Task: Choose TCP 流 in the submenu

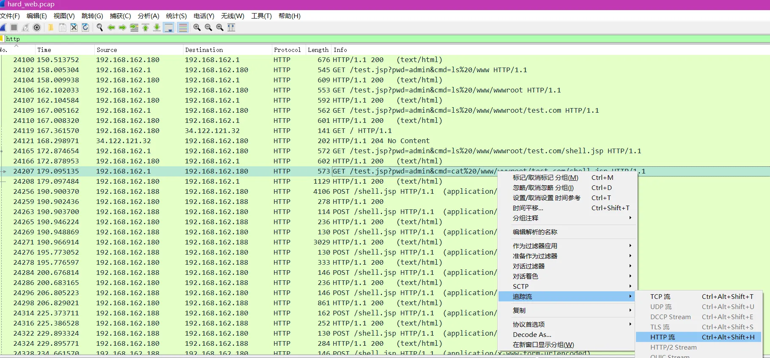Action: click(x=660, y=296)
